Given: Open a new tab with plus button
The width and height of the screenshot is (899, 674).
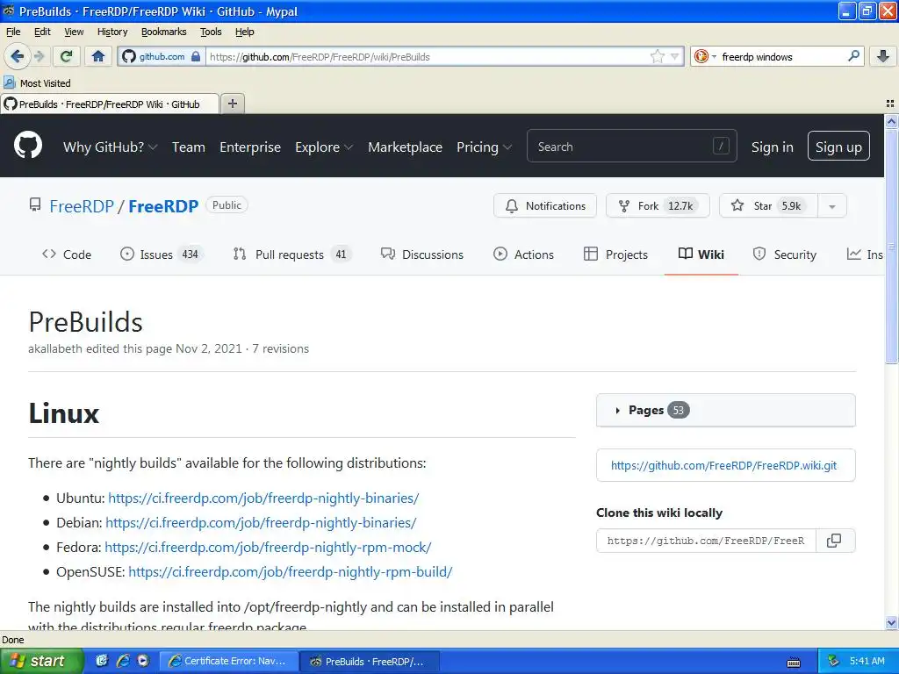Looking at the screenshot, I should pos(232,104).
